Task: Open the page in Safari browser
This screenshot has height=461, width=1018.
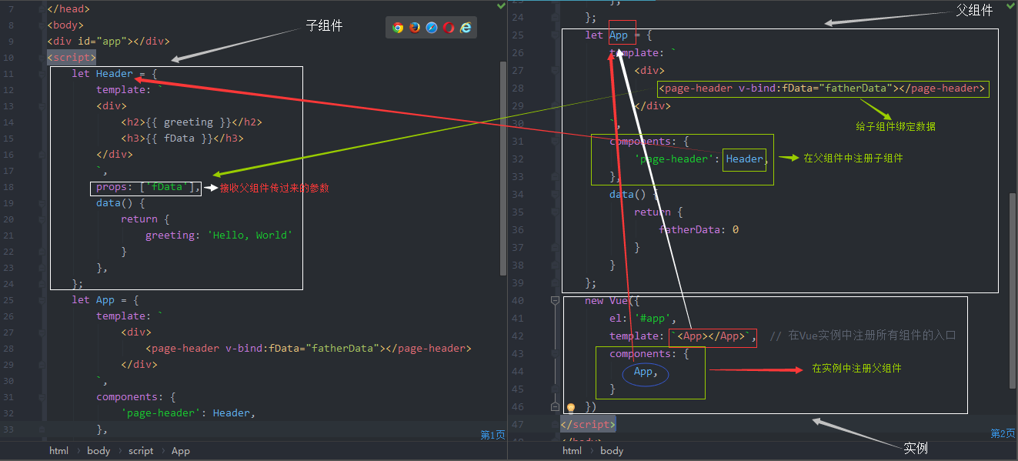Action: tap(432, 28)
